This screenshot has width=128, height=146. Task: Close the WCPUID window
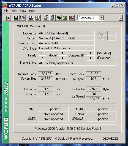point(122,6)
